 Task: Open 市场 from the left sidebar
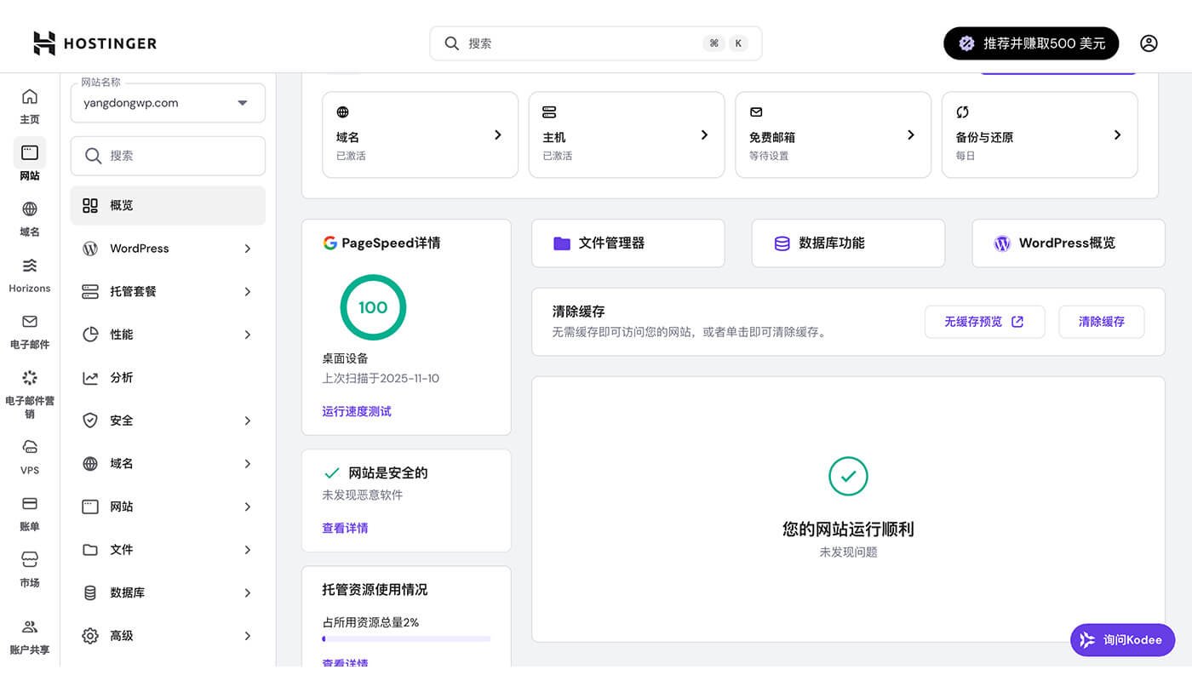29,569
